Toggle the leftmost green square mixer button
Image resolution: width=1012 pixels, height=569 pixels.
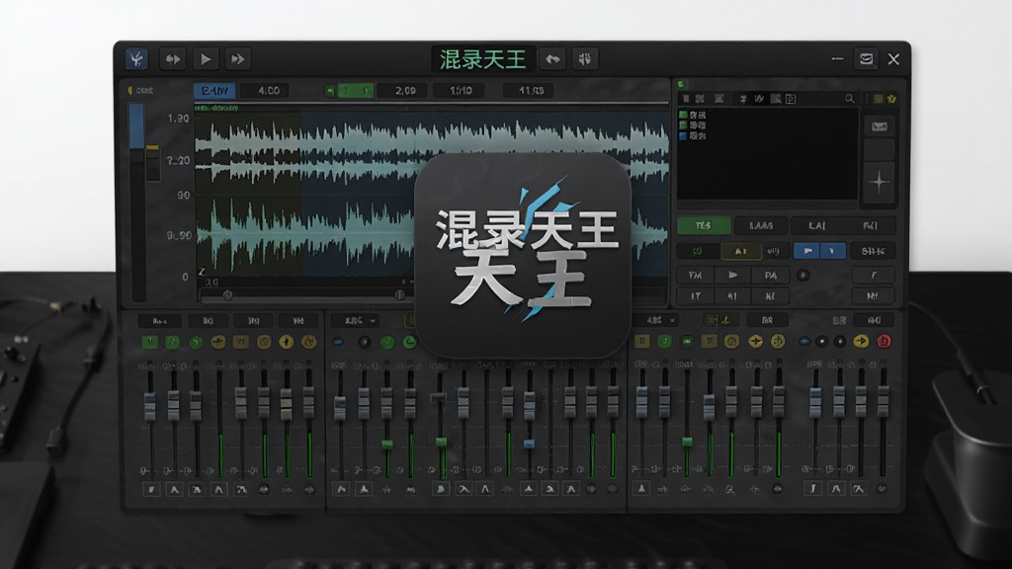point(150,342)
